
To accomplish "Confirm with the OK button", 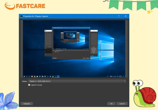I will tap(111, 104).
